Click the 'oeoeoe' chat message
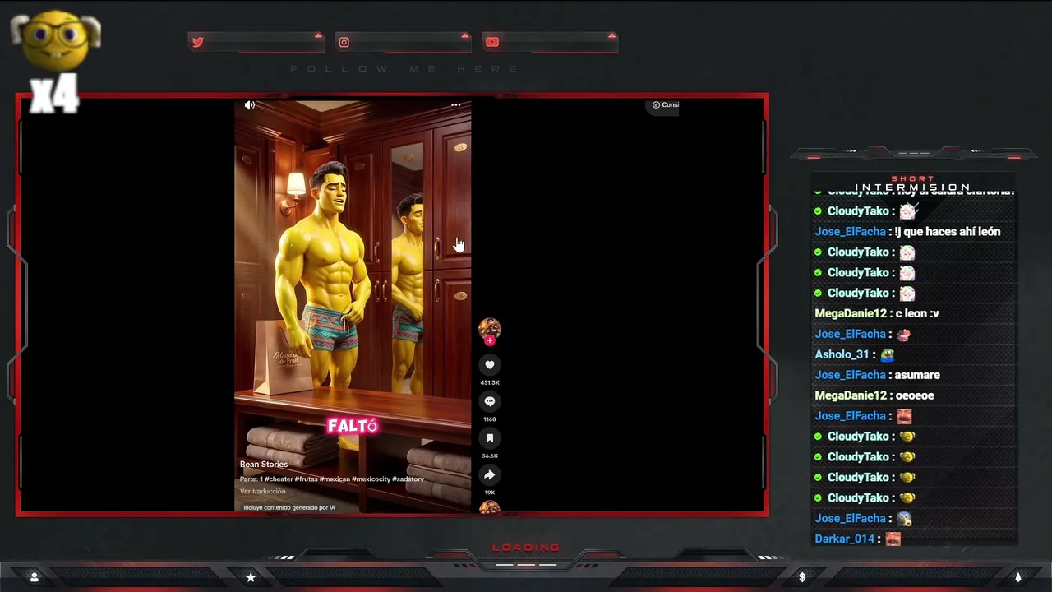This screenshot has width=1052, height=592. tap(915, 395)
